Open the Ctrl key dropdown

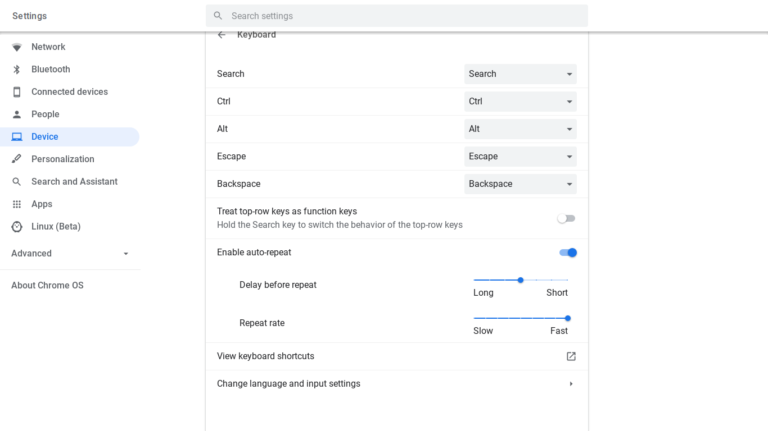point(520,101)
